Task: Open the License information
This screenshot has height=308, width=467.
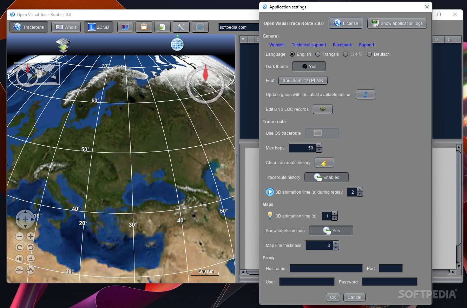Action: click(346, 23)
